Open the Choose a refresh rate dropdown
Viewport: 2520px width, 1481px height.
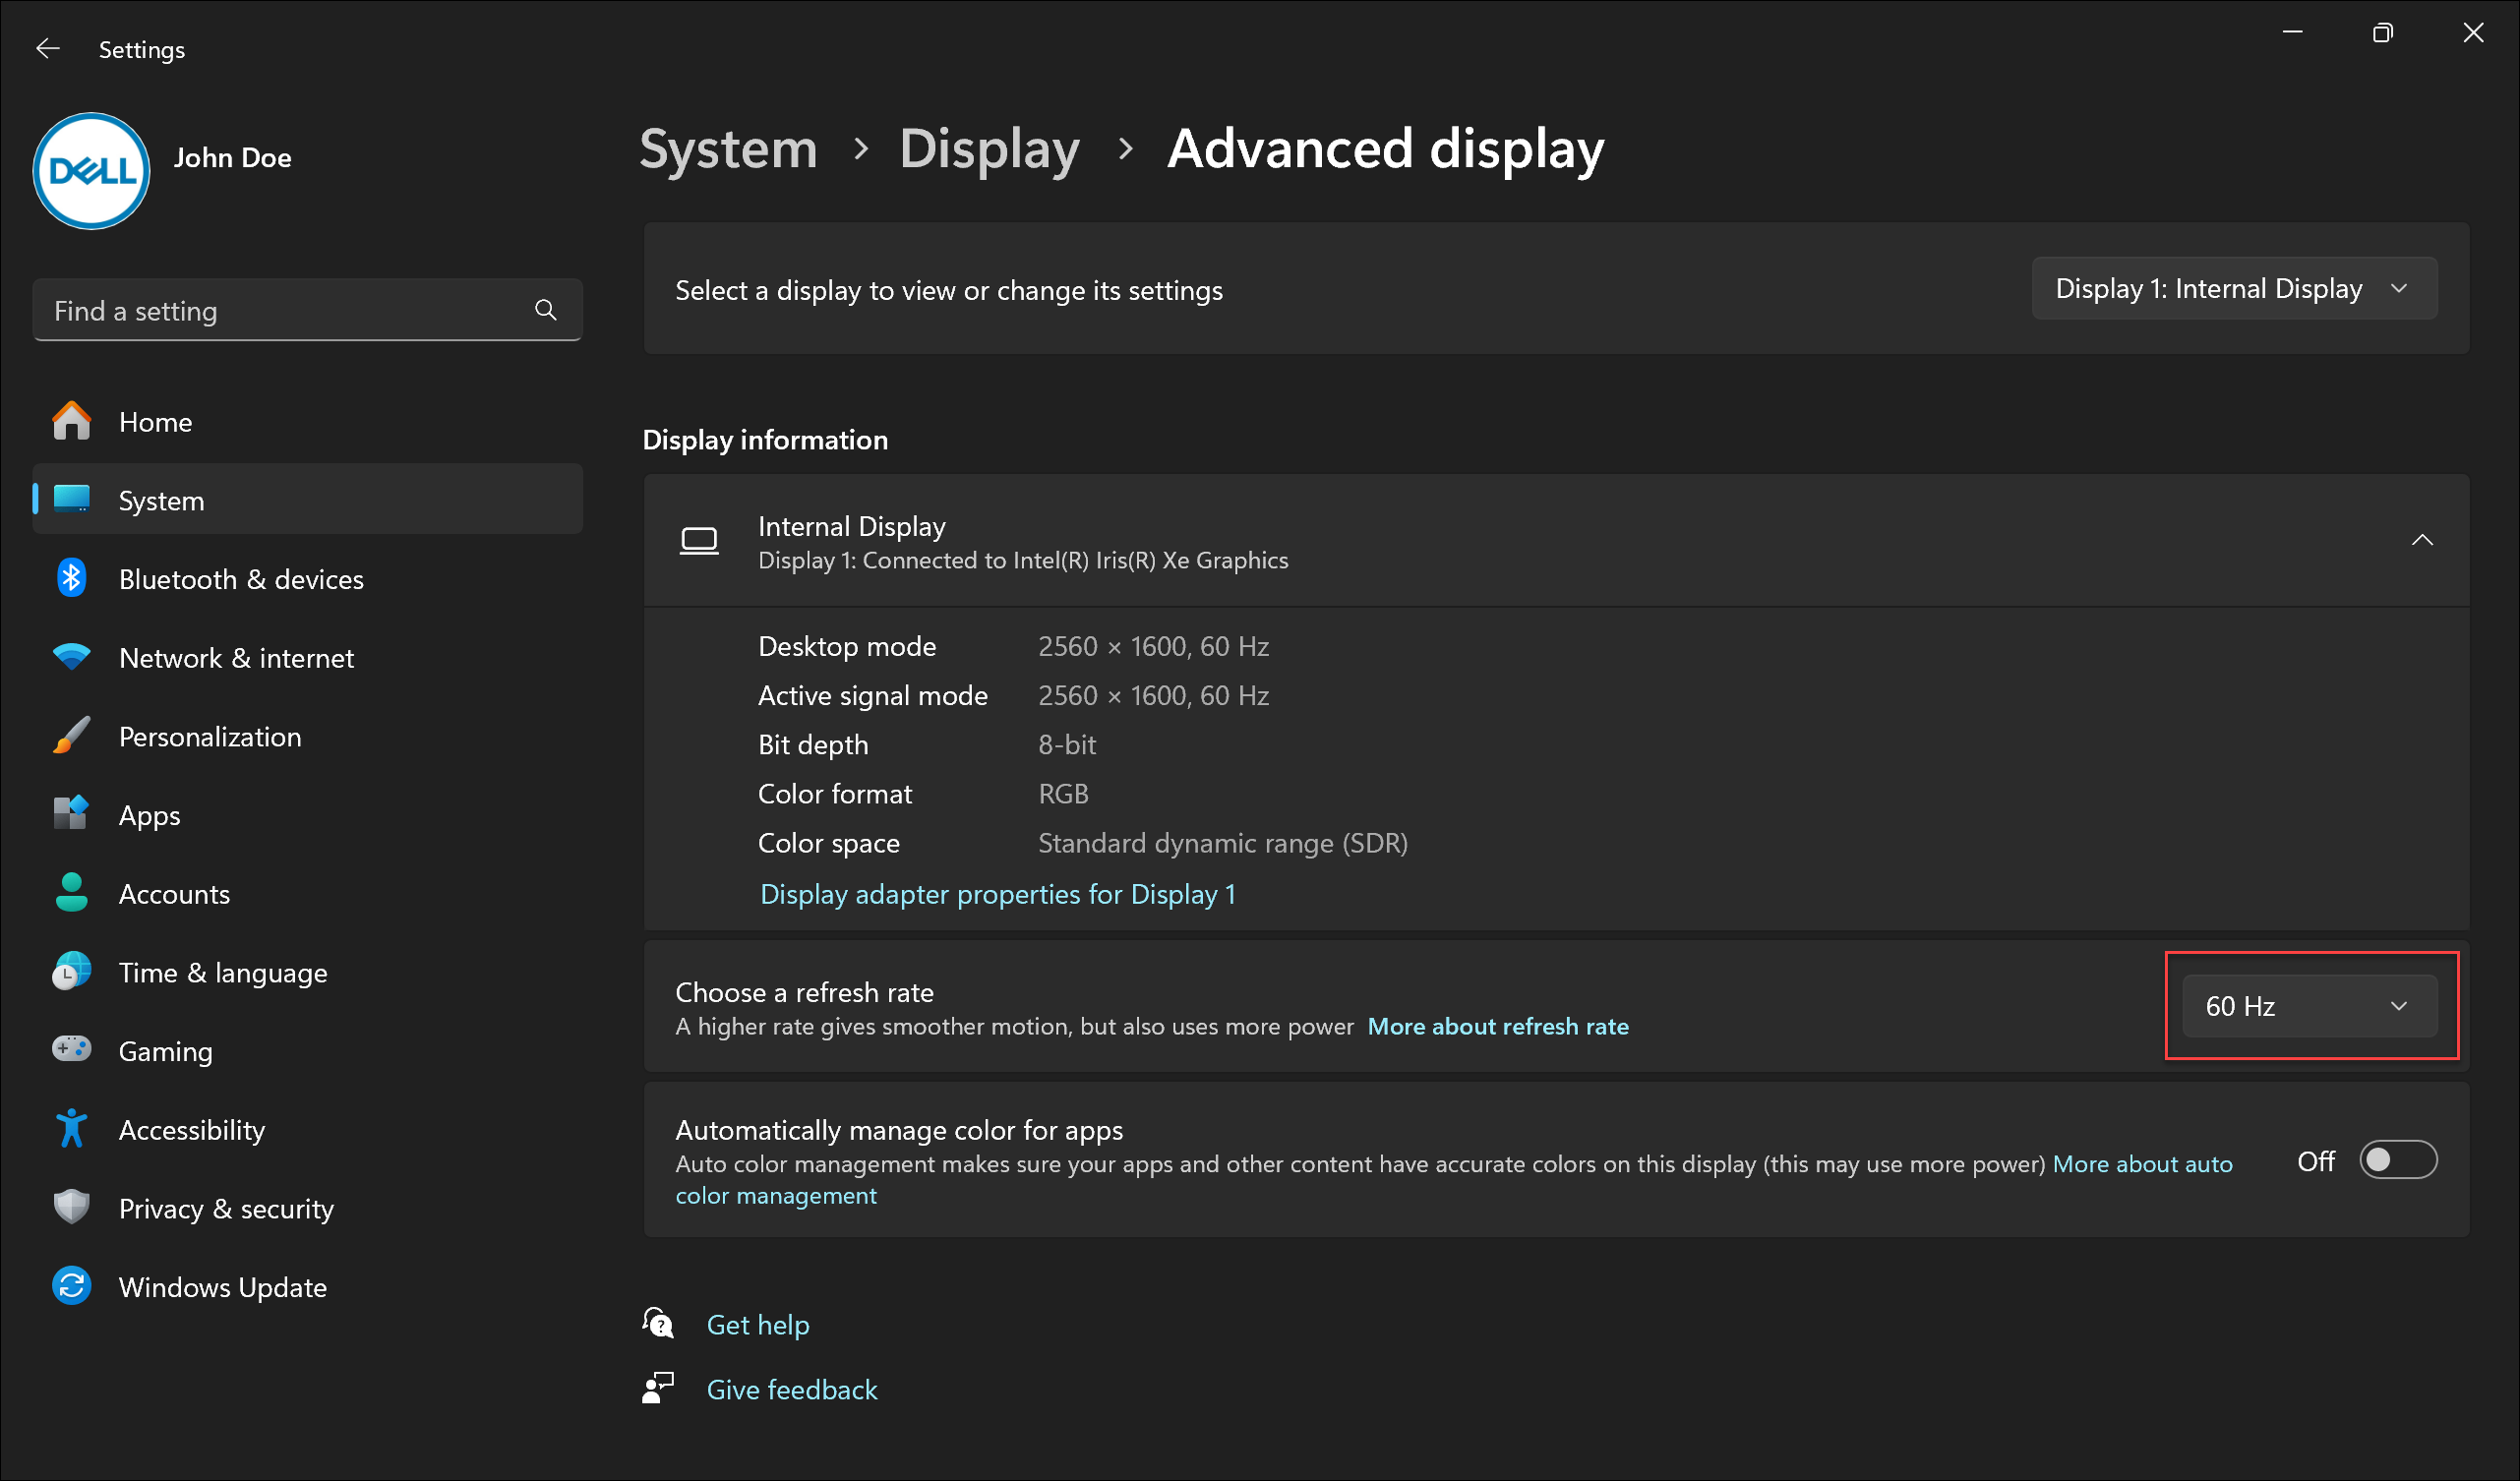[x=2305, y=1005]
